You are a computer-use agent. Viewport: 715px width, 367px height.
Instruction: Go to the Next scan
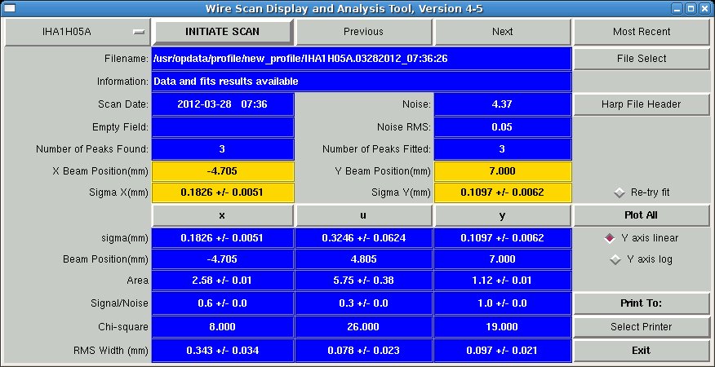[503, 32]
